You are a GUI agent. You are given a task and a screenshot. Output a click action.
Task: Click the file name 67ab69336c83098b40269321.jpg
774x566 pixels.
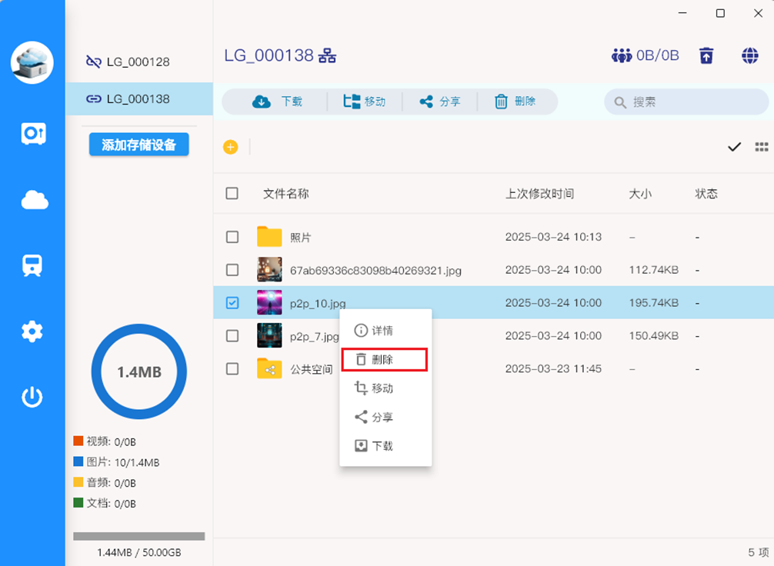375,271
